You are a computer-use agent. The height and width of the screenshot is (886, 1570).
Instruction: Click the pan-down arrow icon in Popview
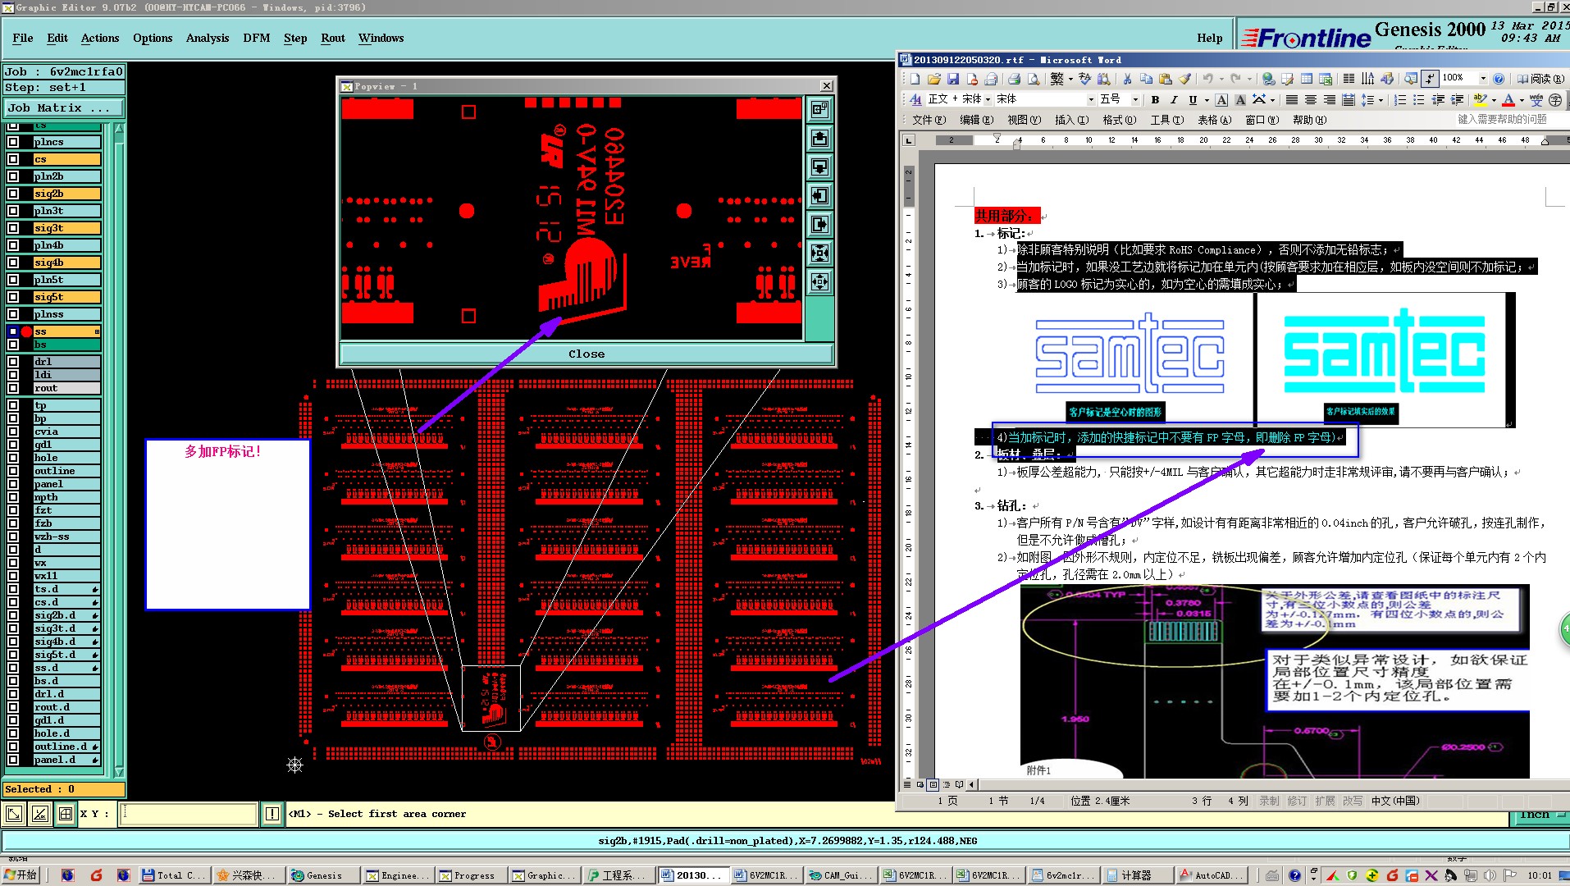[x=819, y=167]
